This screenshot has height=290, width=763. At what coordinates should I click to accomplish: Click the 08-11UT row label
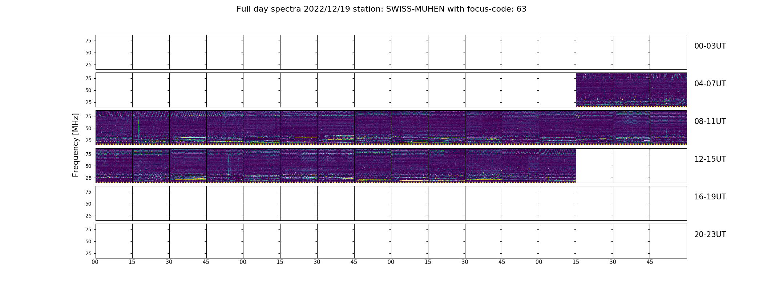pos(710,121)
